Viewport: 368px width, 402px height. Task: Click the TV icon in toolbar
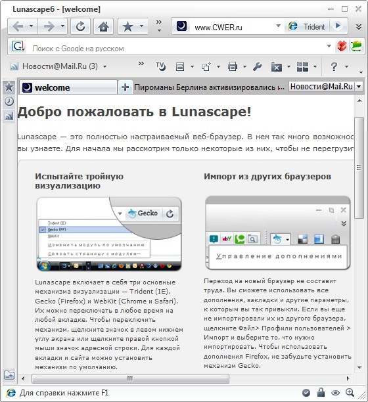[x=160, y=66]
